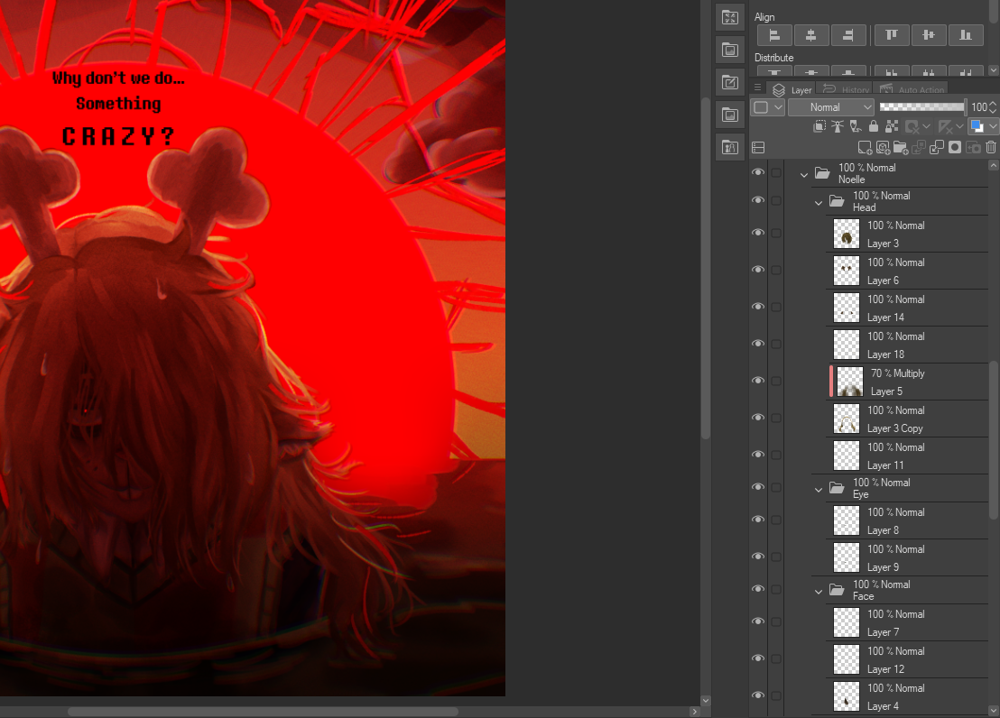
Task: Hide the Head folder
Action: 758,200
